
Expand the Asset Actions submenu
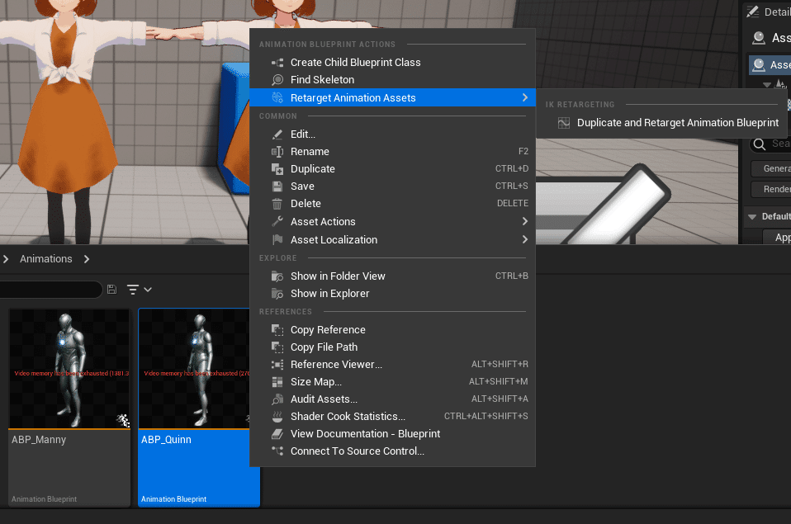(x=526, y=221)
